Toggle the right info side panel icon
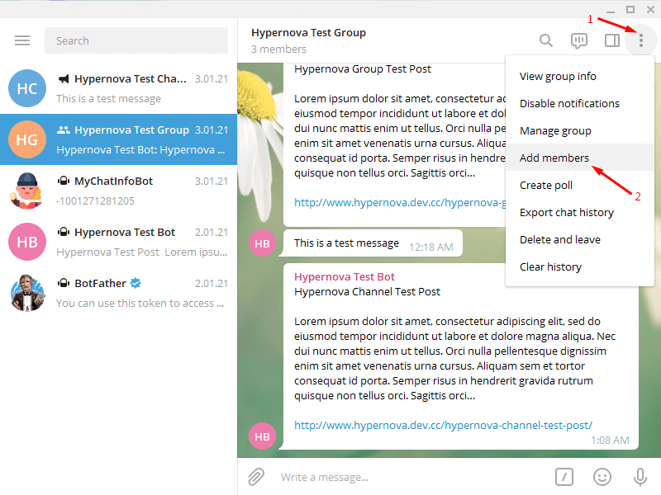661x495 pixels. tap(612, 40)
